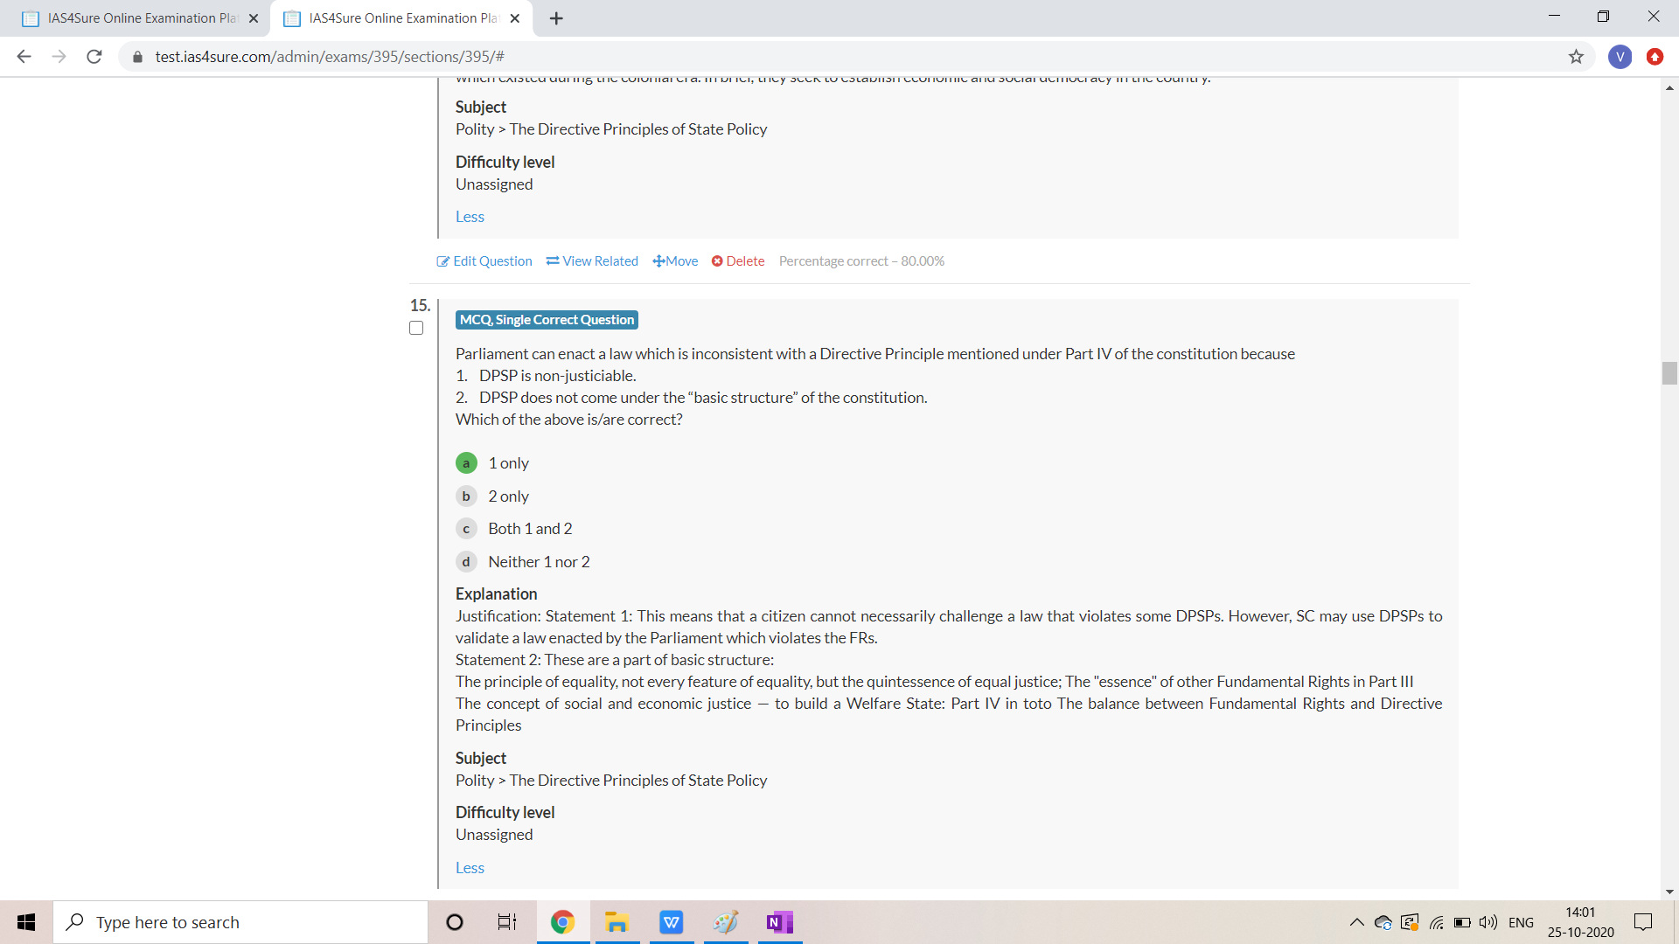
Task: Bookmark this page with star icon
Action: pyautogui.click(x=1576, y=57)
